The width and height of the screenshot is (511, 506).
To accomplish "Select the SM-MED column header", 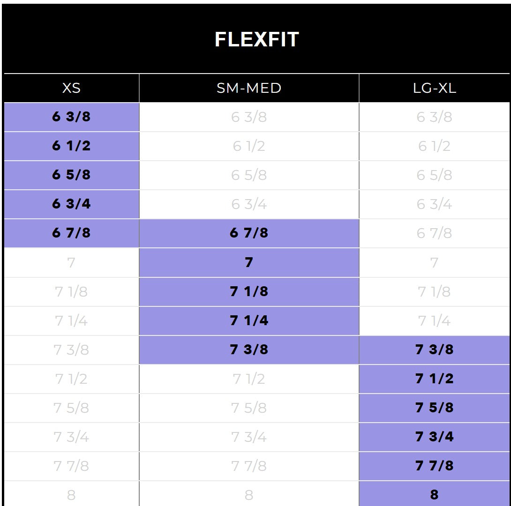I will 249,88.
